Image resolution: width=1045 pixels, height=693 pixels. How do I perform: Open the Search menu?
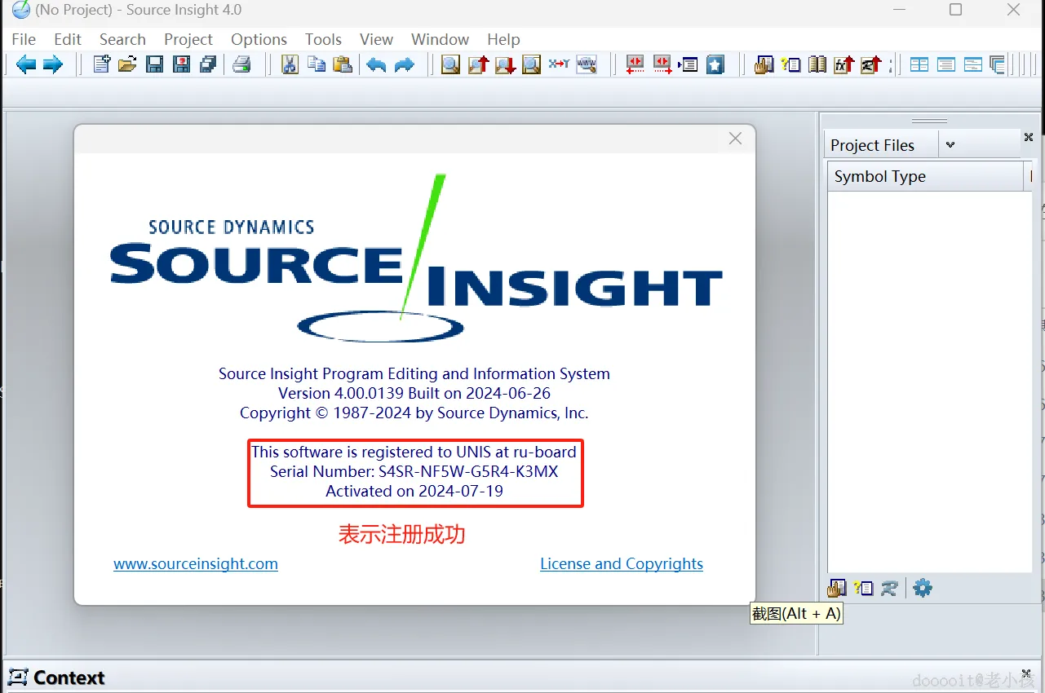pyautogui.click(x=122, y=39)
